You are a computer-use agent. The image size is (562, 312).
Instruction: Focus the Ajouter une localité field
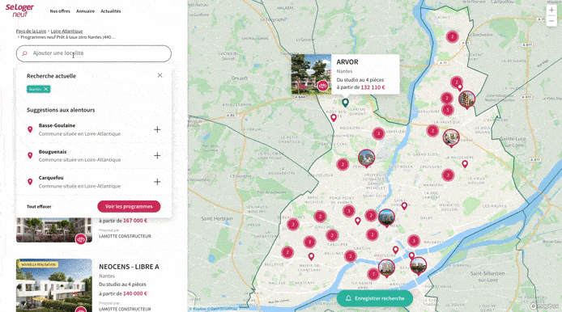tap(94, 53)
